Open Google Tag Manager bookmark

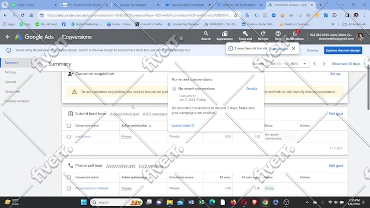(183, 24)
